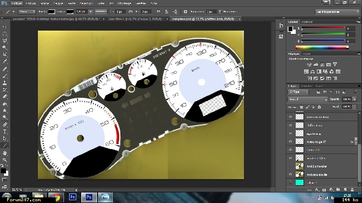
Task: Choose the Hand tool
Action: pos(4,153)
